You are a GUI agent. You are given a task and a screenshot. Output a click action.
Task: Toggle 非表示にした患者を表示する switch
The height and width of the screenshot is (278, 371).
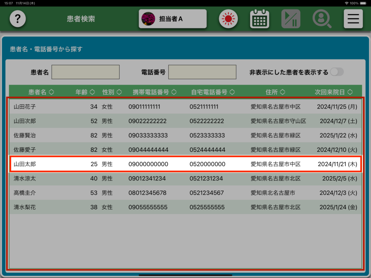tap(336, 72)
